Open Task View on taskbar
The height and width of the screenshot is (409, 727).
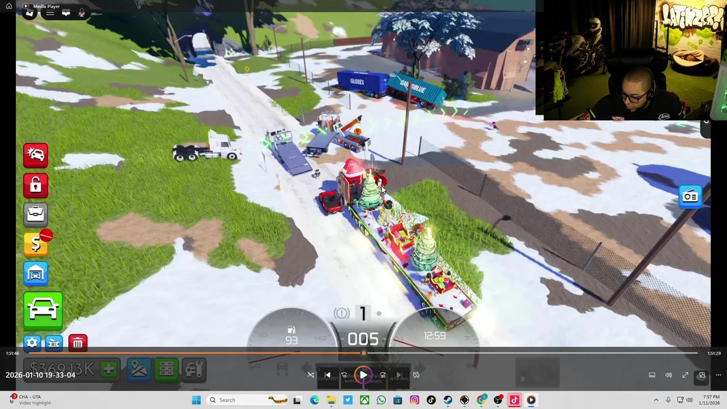point(297,400)
